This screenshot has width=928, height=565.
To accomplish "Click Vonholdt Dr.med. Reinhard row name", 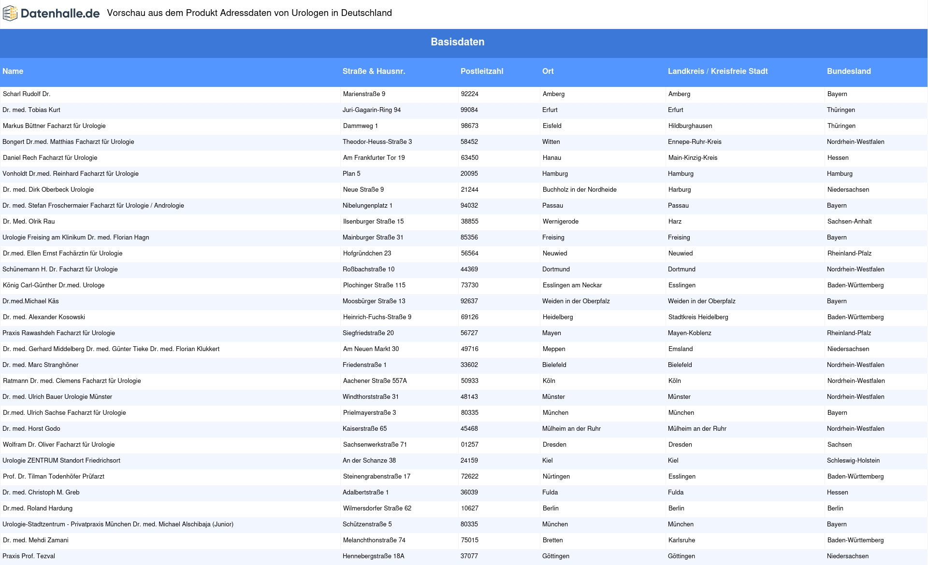I will click(71, 174).
